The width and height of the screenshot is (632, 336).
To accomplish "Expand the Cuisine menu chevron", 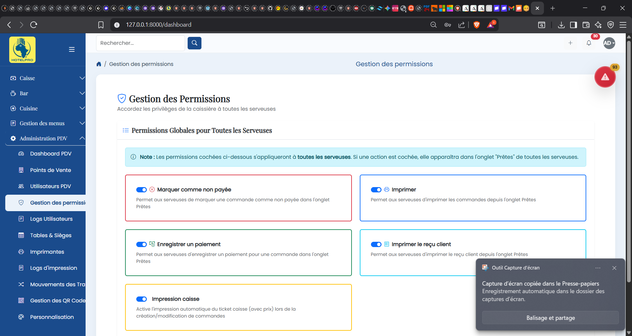I will (82, 108).
